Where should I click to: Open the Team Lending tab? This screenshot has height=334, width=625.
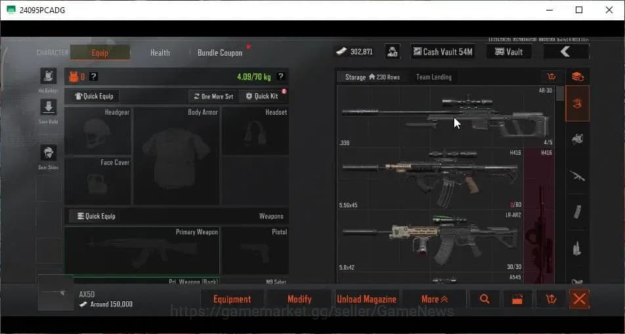434,77
